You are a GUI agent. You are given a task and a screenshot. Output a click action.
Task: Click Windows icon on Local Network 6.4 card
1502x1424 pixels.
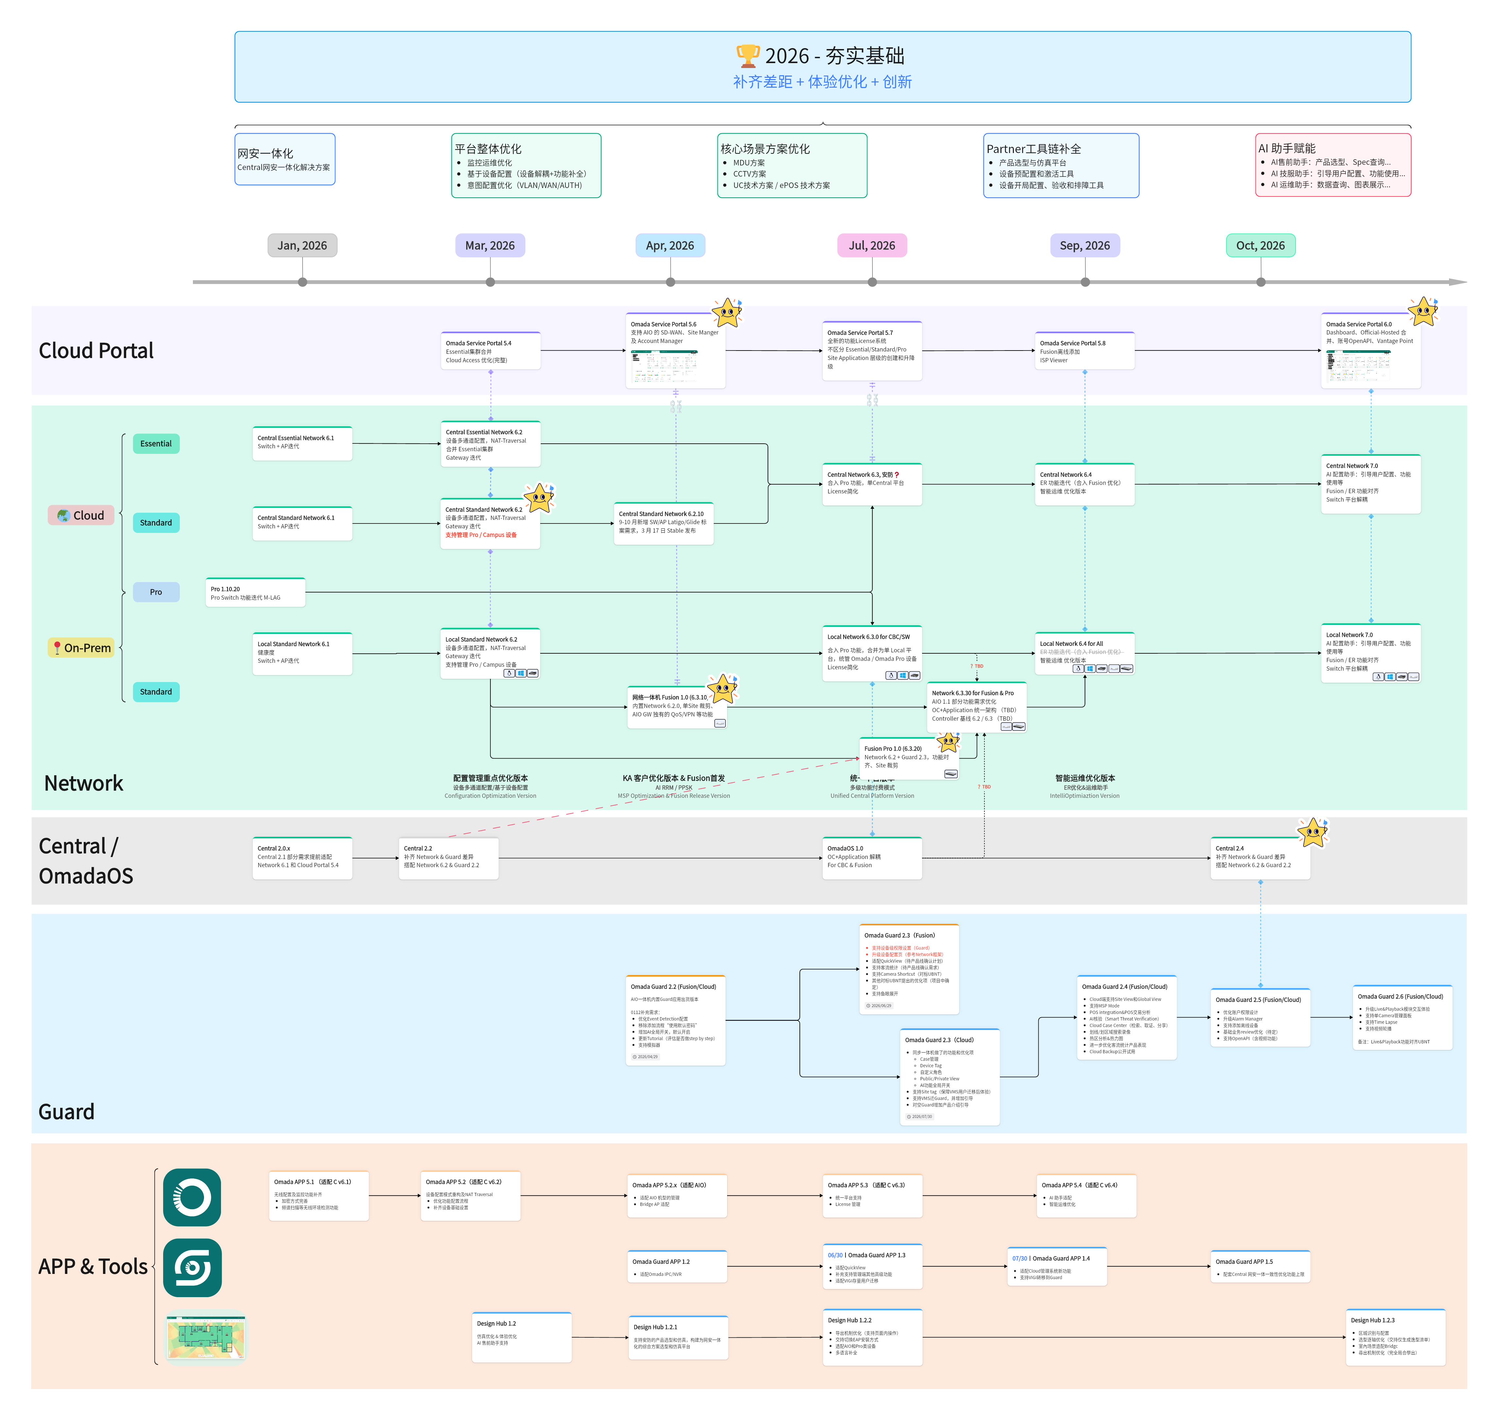pyautogui.click(x=1090, y=669)
